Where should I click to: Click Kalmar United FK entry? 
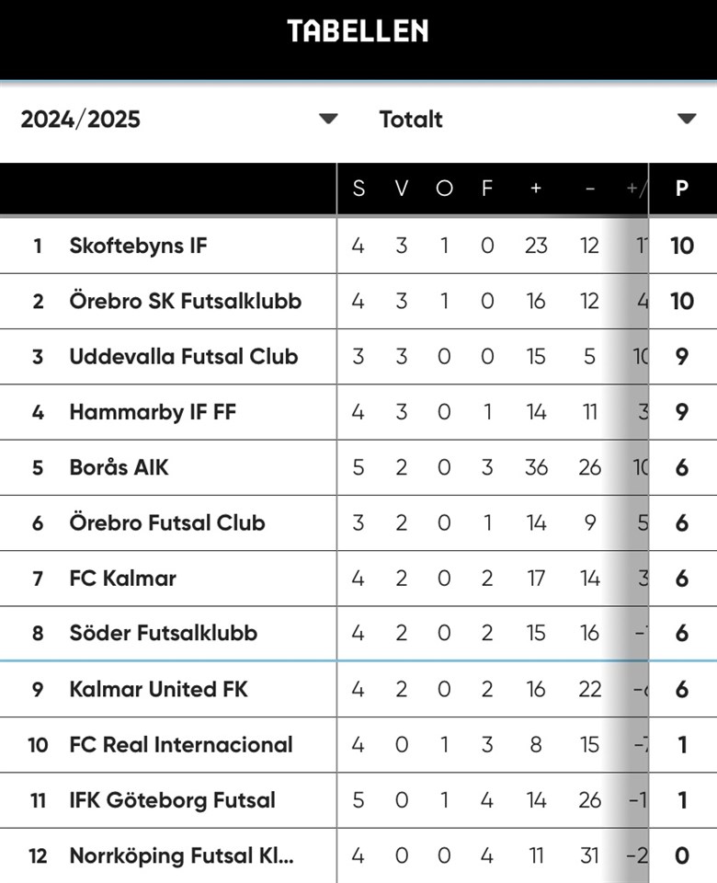tap(158, 689)
